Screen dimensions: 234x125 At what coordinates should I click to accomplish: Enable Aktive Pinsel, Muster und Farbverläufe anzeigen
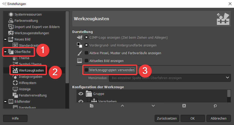[x=86, y=53]
